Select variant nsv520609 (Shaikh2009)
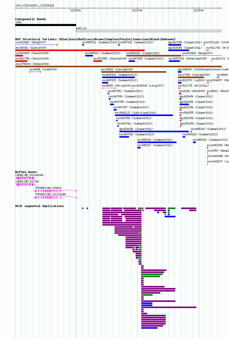 click(32, 53)
